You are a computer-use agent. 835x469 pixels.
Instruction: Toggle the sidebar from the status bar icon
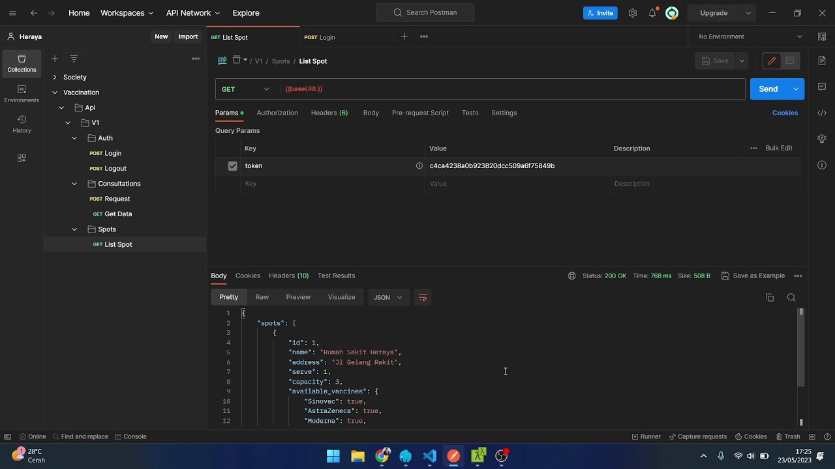pos(8,436)
